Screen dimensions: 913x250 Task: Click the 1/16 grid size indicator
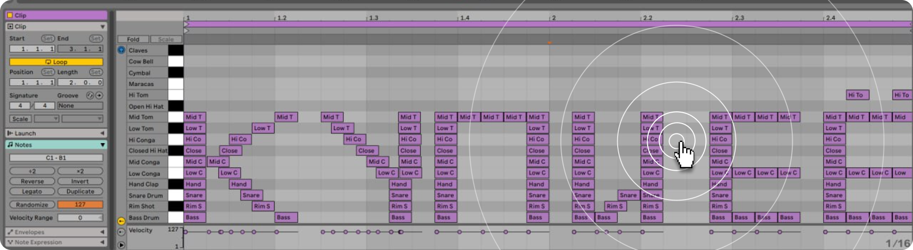[x=898, y=243]
